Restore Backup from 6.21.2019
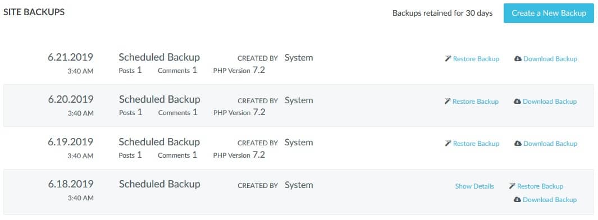This screenshot has height=220, width=598. (x=476, y=59)
